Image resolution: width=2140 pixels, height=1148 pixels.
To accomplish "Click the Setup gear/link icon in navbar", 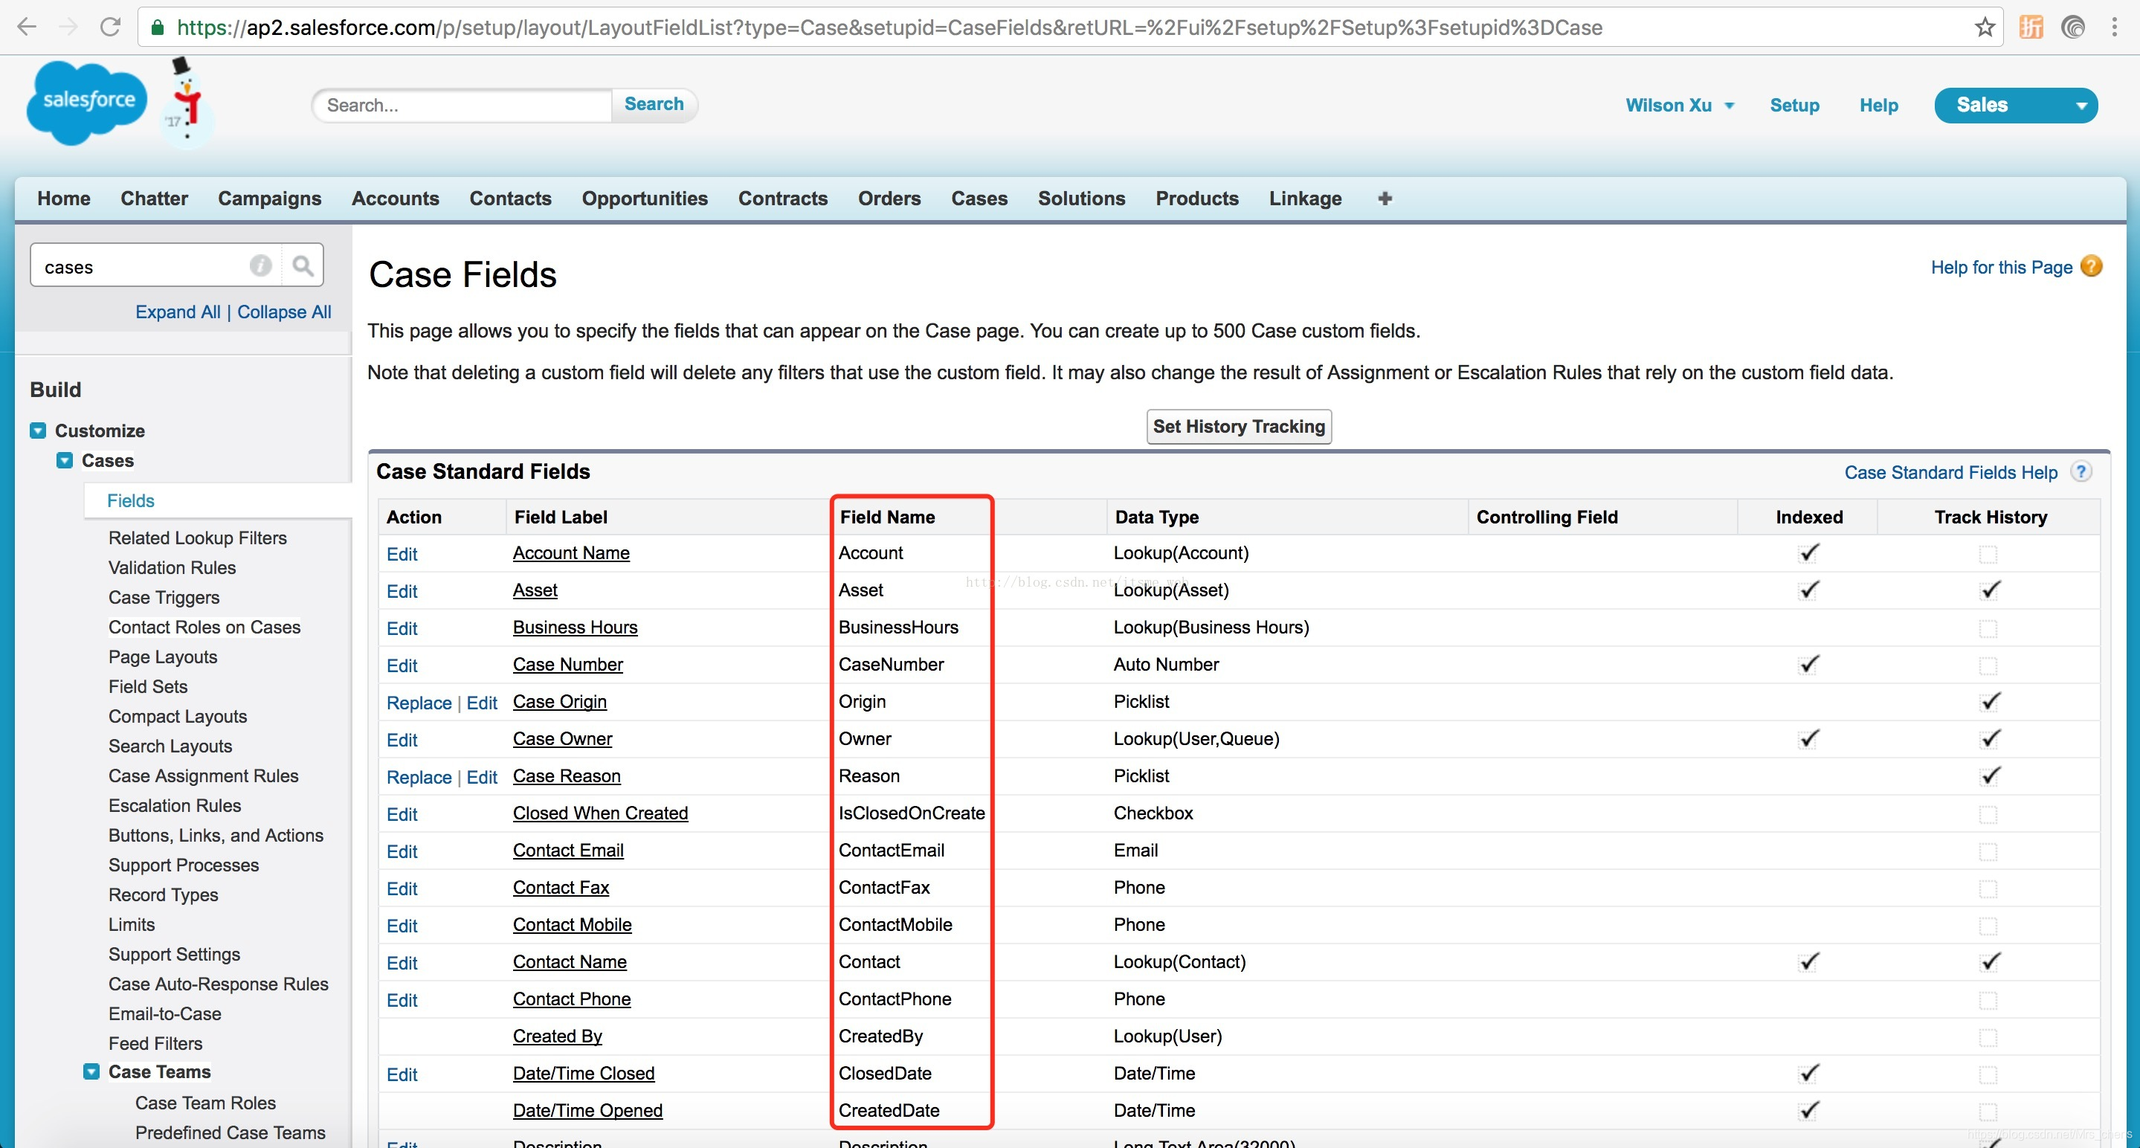I will pos(1795,103).
